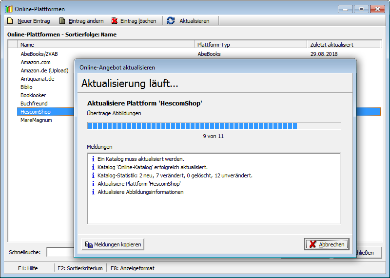This screenshot has height=278, width=390.
Task: Click the copy icon on Meldungen kopieren
Action: tap(89, 244)
